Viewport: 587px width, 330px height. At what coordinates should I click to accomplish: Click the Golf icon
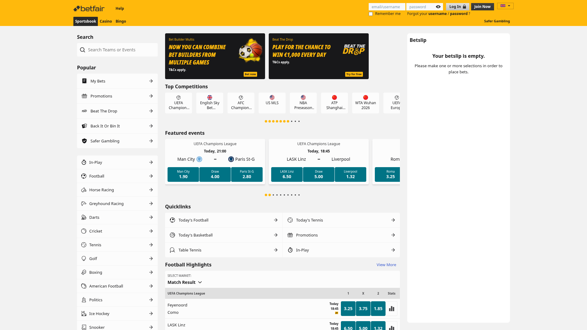(84, 258)
